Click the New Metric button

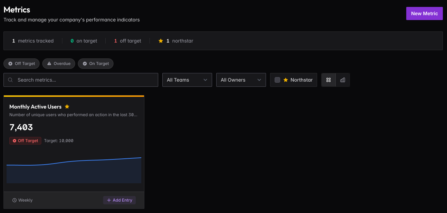424,13
